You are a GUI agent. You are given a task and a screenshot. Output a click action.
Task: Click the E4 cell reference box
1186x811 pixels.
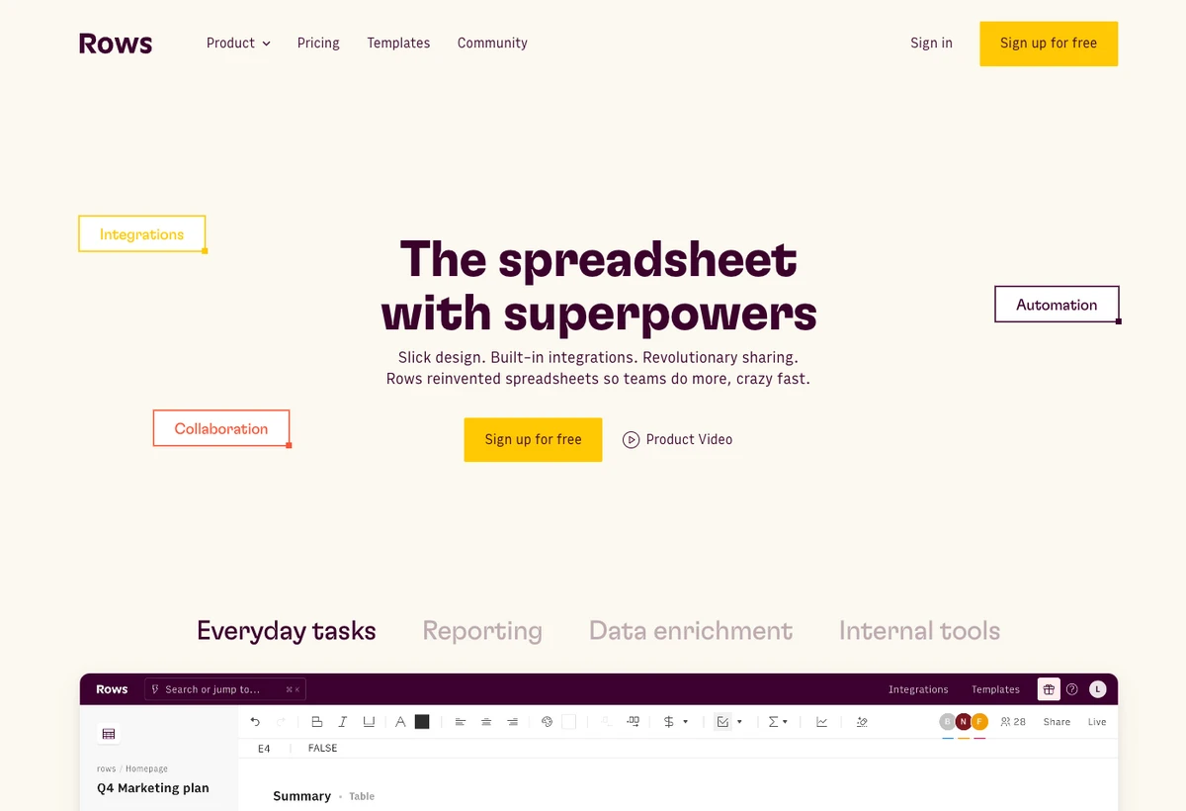[264, 749]
